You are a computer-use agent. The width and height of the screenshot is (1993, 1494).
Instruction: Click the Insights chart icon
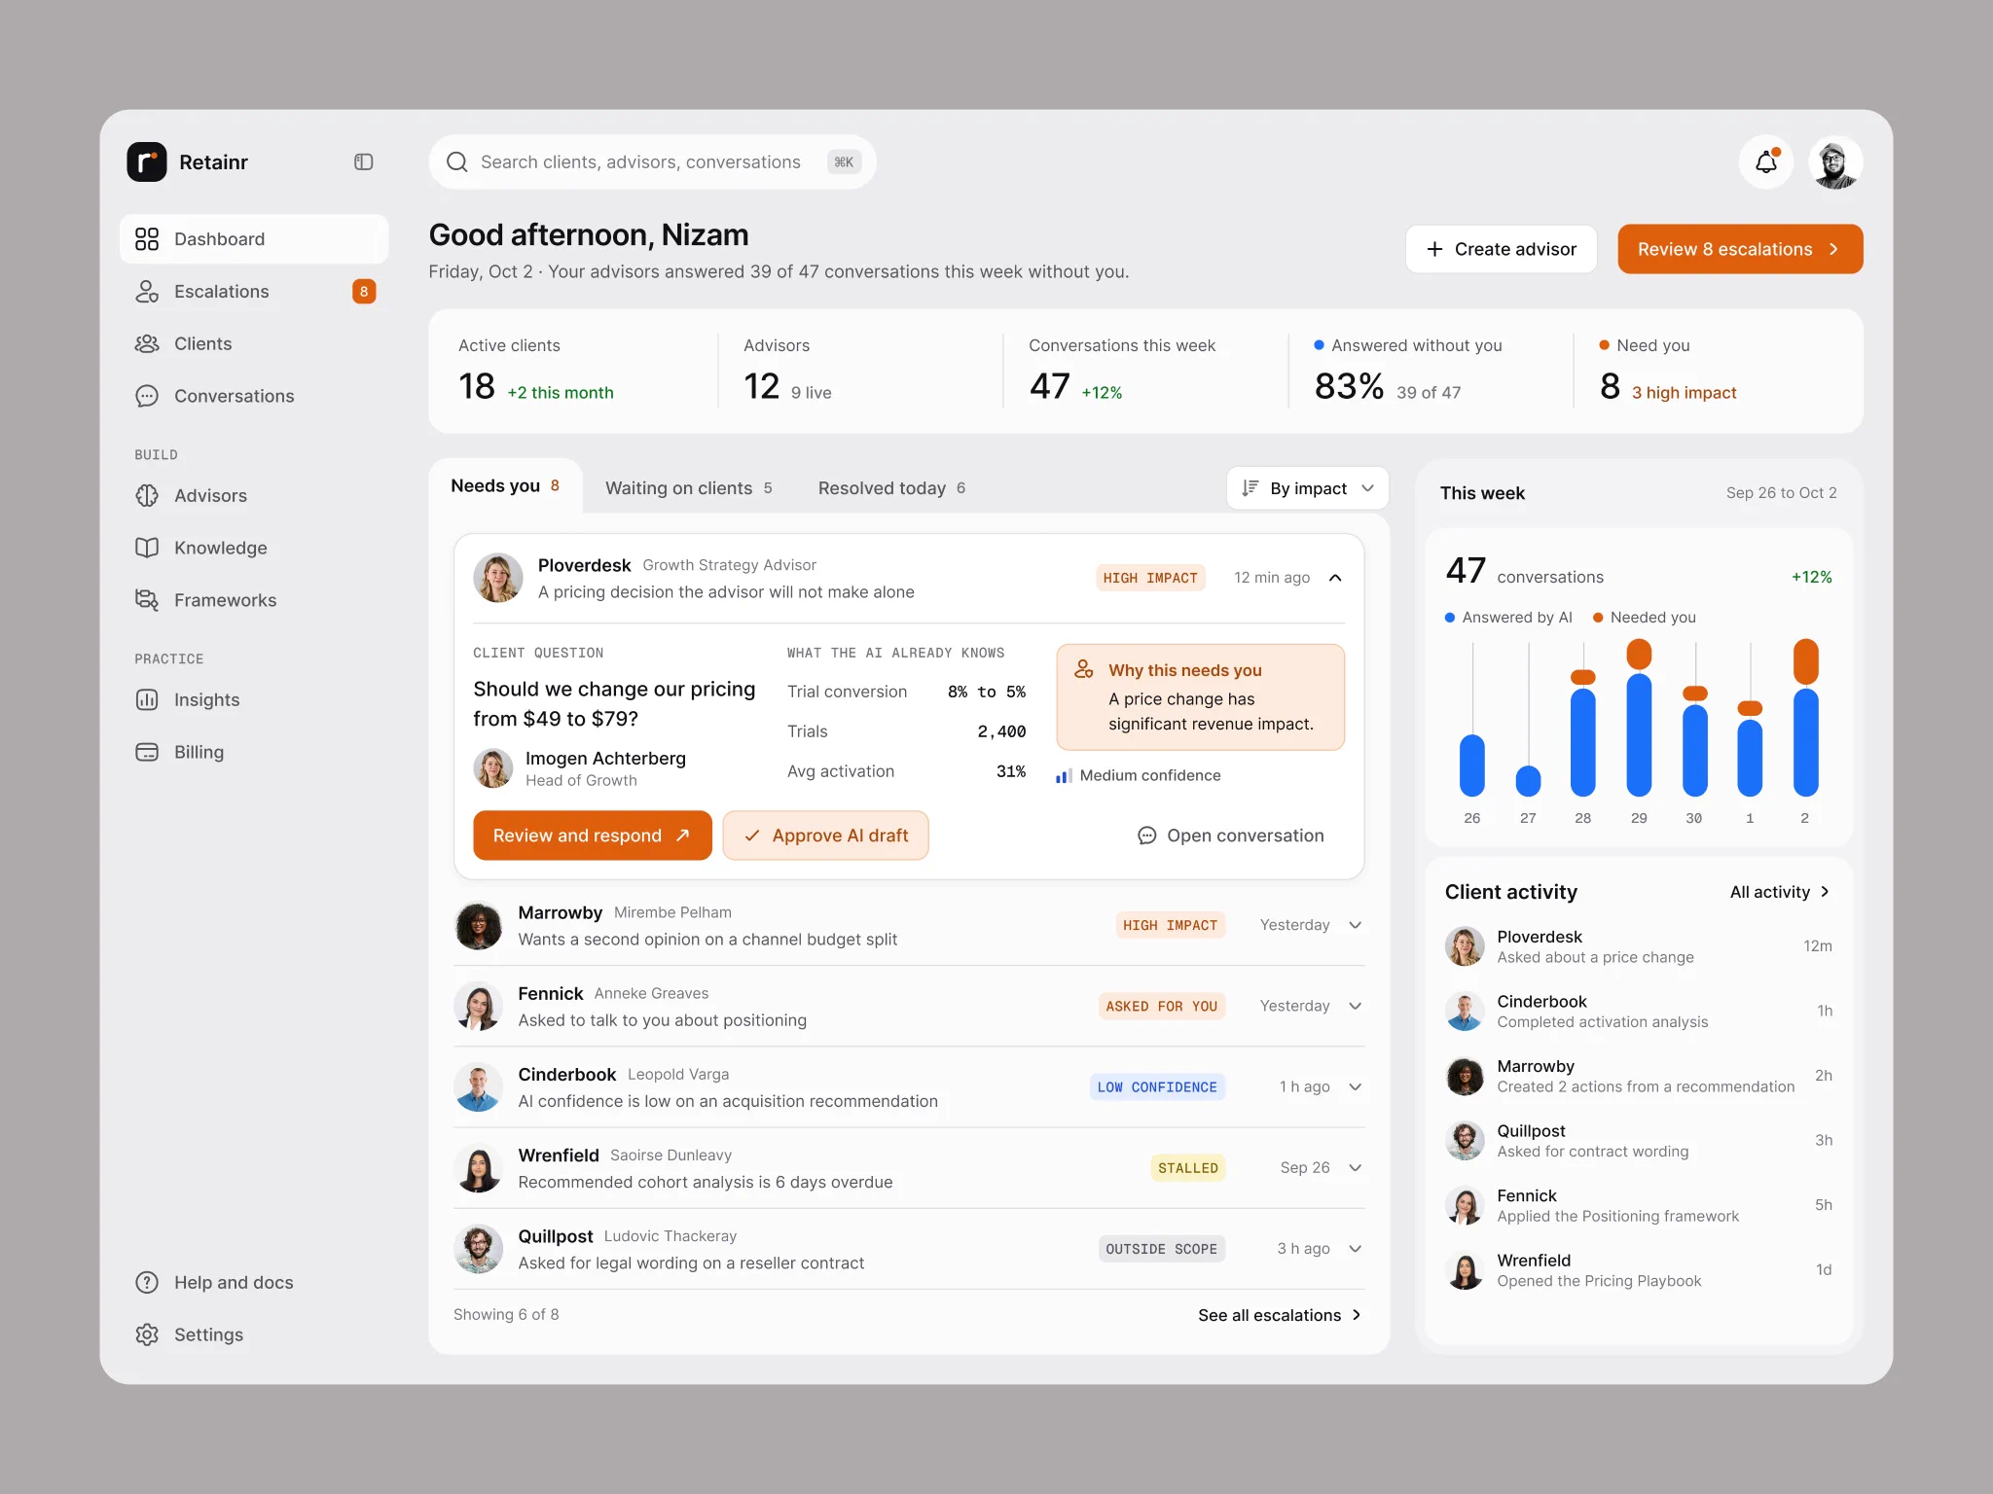click(x=147, y=700)
